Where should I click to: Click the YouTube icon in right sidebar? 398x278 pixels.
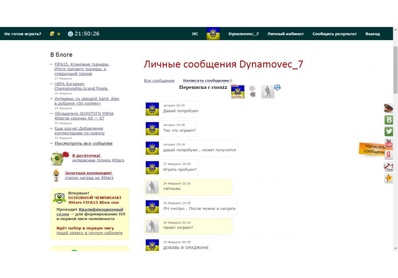[389, 143]
